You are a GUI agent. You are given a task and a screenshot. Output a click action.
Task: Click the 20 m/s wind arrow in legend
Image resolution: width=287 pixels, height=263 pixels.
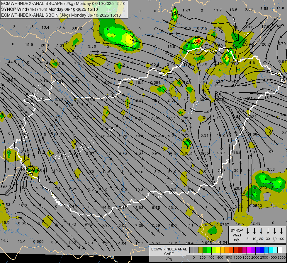click(261, 231)
